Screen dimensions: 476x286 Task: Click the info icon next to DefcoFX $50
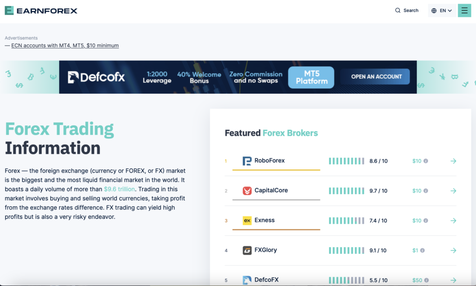427,280
